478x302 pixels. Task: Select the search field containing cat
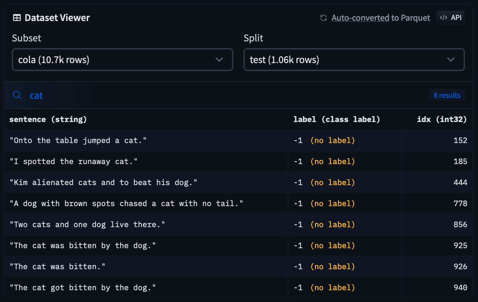(36, 95)
